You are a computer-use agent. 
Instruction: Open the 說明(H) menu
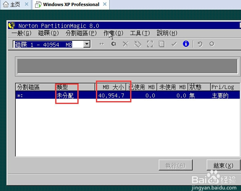point(167,33)
